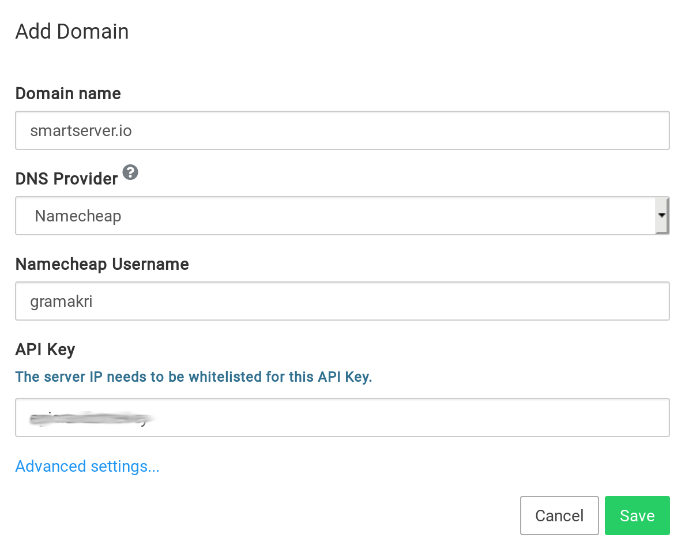Click the server IP whitelist notice text
This screenshot has height=549, width=685.
194,377
